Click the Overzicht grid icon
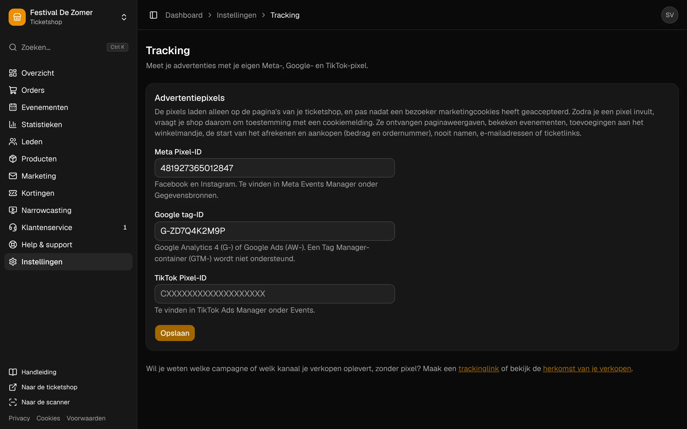The height and width of the screenshot is (429, 687). click(13, 73)
